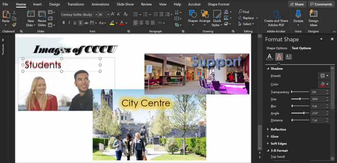Open the Comments button
This screenshot has height=163, width=337.
[321, 4]
